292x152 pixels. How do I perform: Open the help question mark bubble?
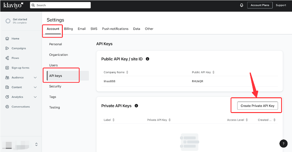tap(283, 143)
